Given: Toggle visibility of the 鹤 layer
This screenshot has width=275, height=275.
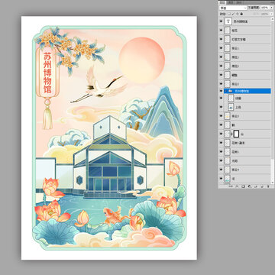Looking at the screenshot, I should (x=221, y=125).
